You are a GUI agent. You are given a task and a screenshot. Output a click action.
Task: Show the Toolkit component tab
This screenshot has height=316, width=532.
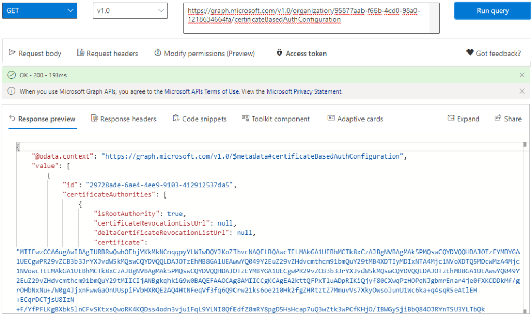276,118
